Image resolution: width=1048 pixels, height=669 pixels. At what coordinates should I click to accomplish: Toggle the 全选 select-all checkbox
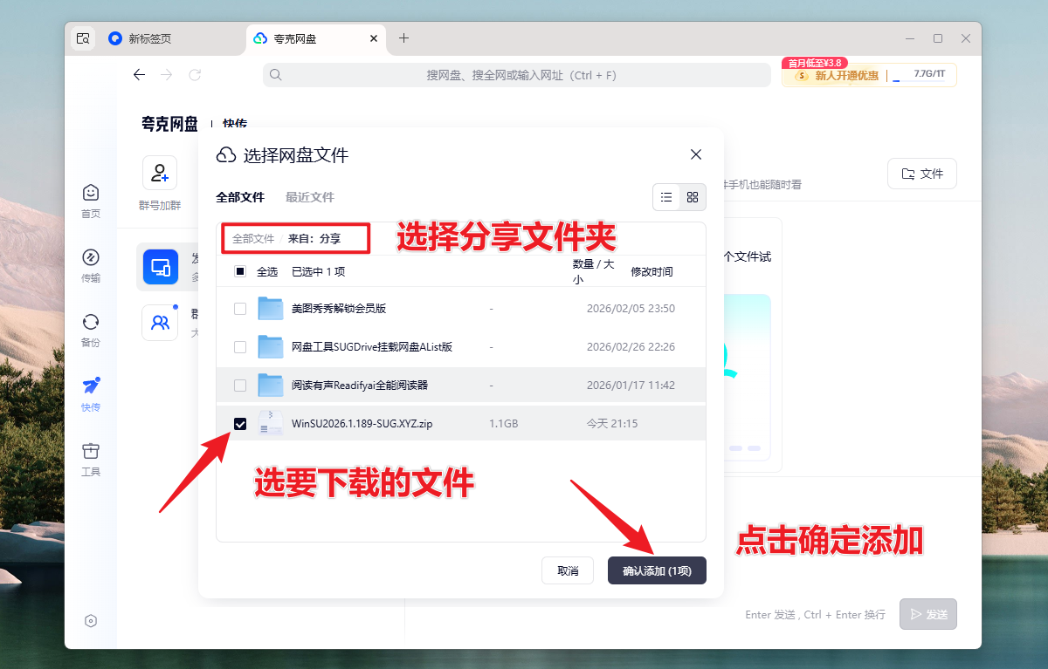240,271
